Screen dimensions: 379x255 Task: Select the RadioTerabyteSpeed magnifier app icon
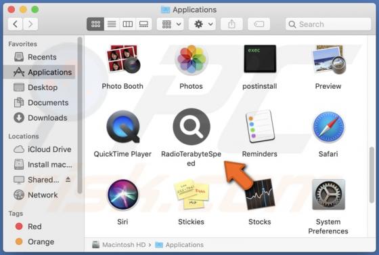tap(192, 127)
